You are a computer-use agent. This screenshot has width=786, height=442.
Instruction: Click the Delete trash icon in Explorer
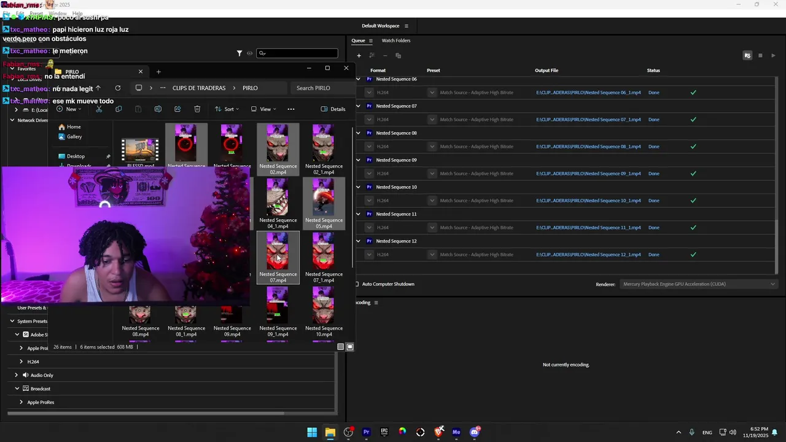point(197,109)
